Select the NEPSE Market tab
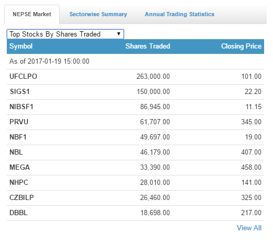The height and width of the screenshot is (247, 273). click(32, 14)
